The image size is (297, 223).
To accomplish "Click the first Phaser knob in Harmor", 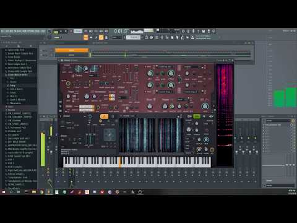I will coord(165,107).
